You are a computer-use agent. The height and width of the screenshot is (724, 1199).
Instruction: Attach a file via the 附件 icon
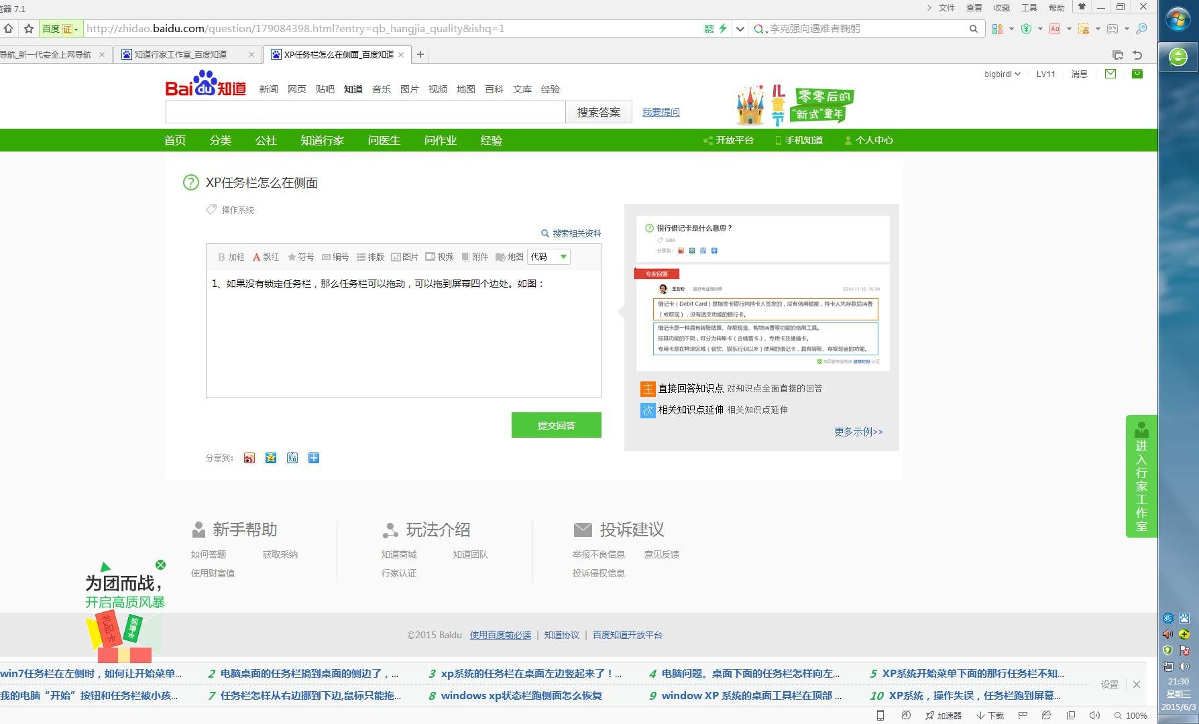[475, 256]
